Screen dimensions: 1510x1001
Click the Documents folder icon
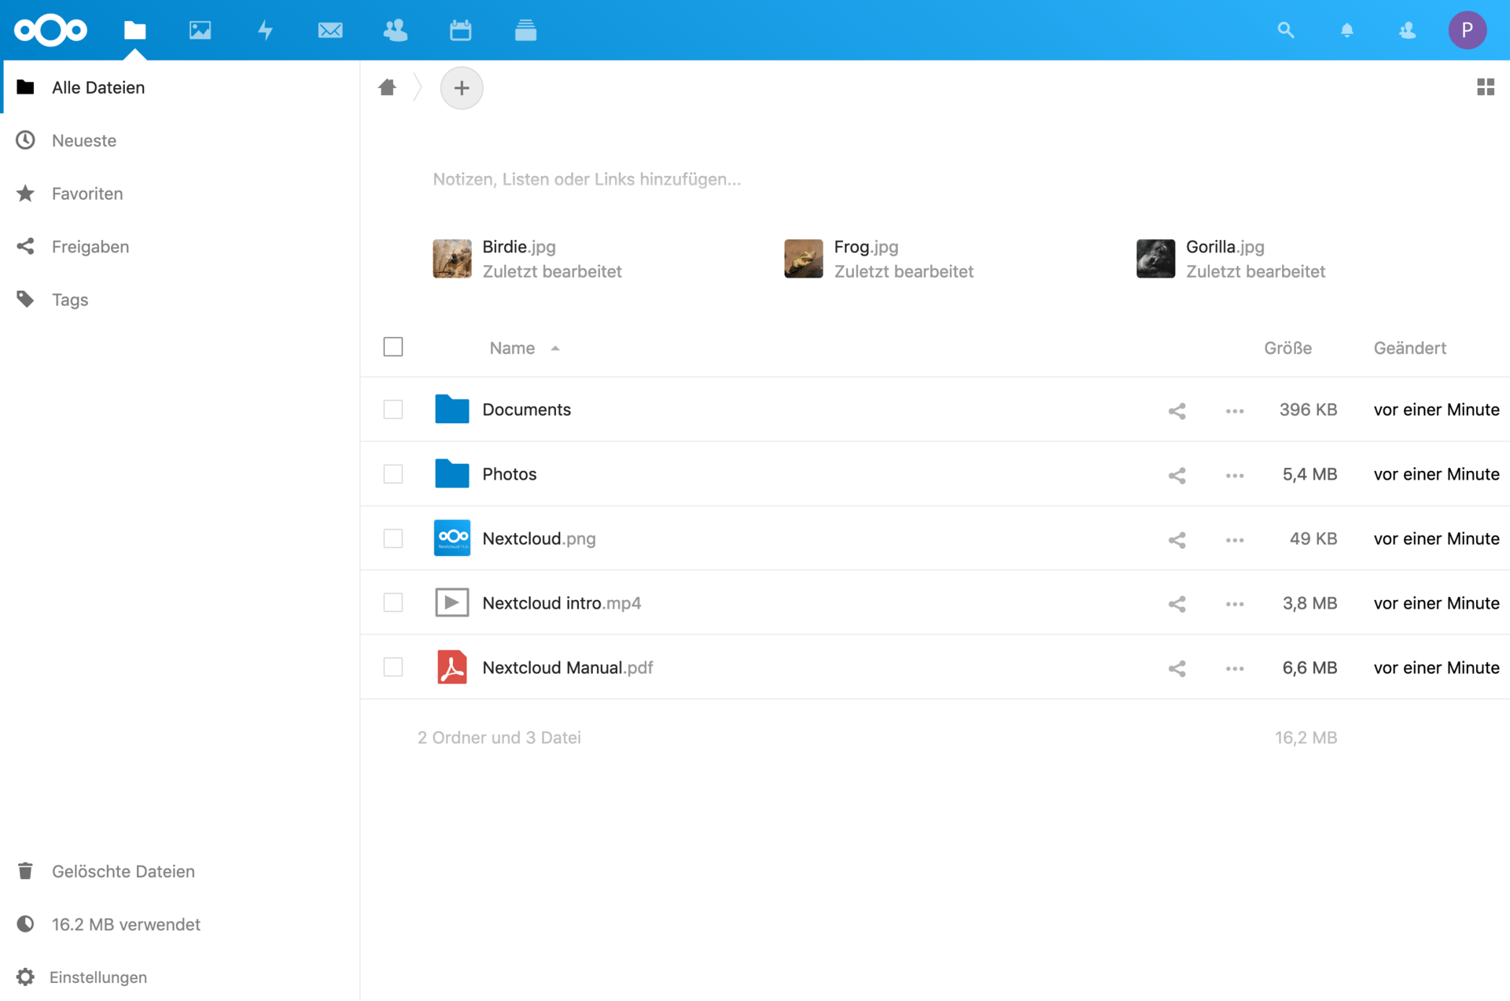point(452,409)
